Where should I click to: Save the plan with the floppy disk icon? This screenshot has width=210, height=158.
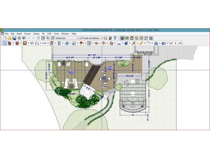click(14, 38)
